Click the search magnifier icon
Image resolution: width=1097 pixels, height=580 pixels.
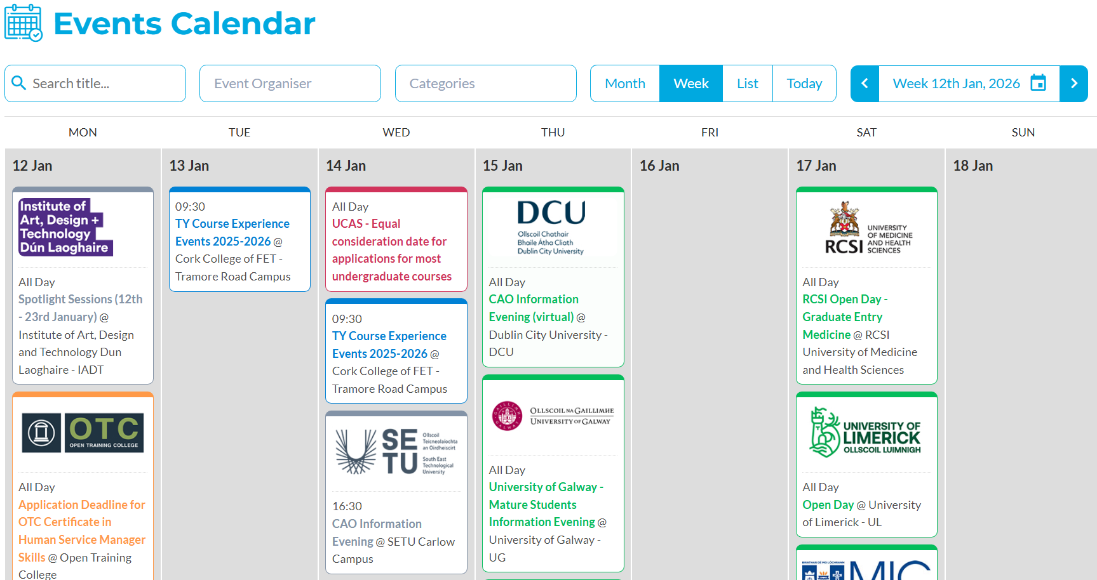[x=19, y=83]
